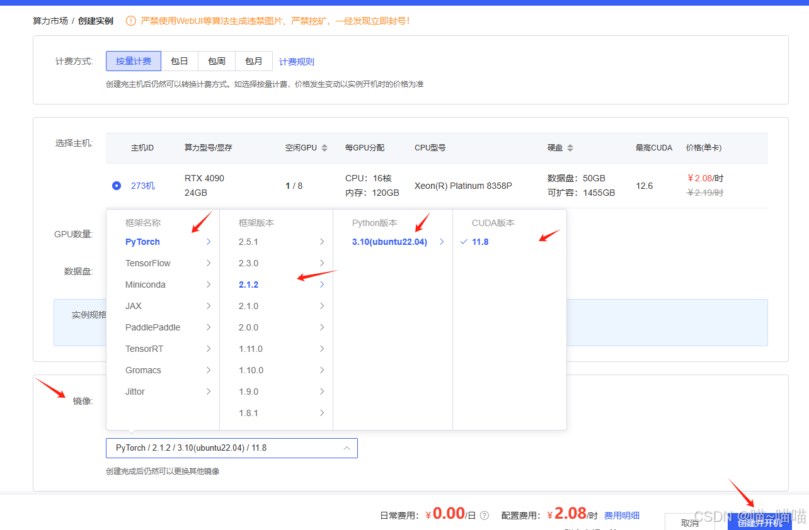Viewport: 809px width, 530px height.
Task: Pick framework version 1.9.0
Action: click(x=248, y=392)
